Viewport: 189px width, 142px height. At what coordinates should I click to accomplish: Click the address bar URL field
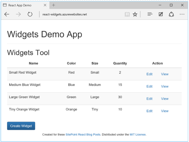coord(81,14)
